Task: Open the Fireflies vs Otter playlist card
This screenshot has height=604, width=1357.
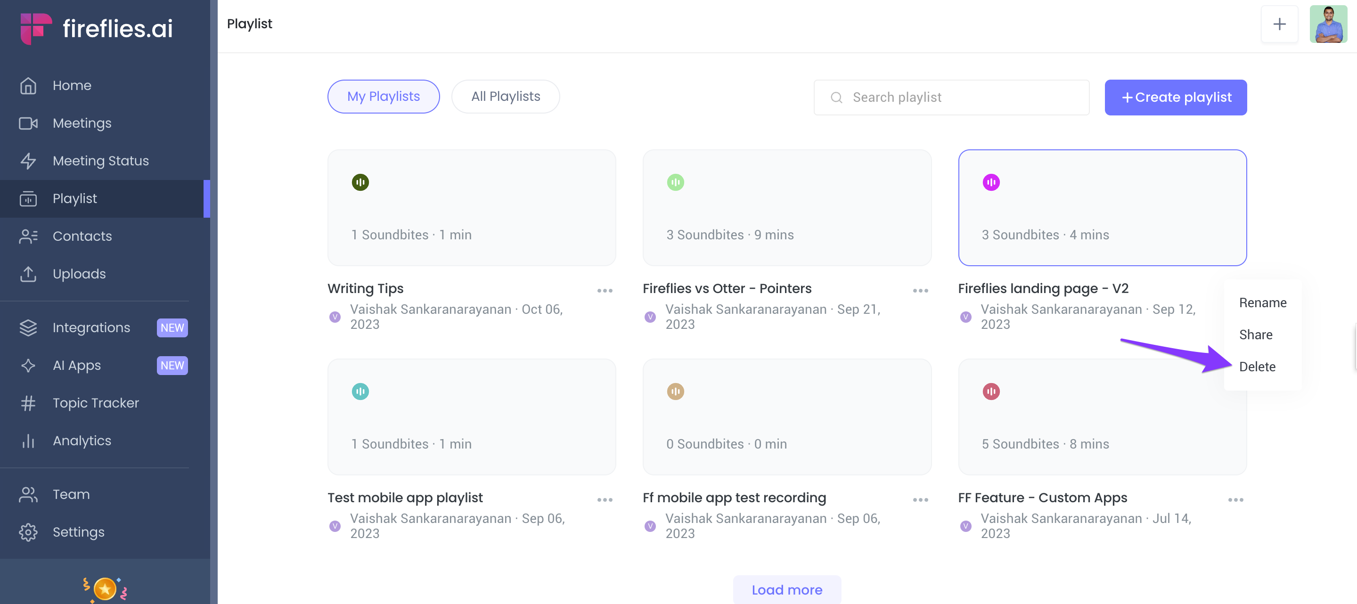Action: (787, 208)
